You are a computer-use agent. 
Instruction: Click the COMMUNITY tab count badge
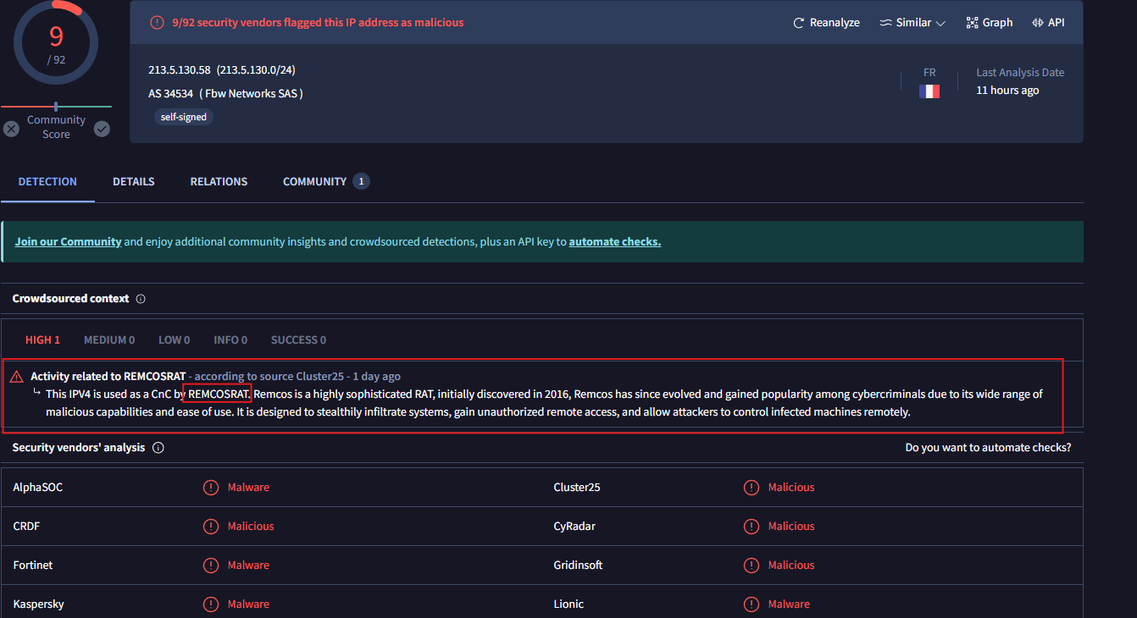click(x=361, y=181)
